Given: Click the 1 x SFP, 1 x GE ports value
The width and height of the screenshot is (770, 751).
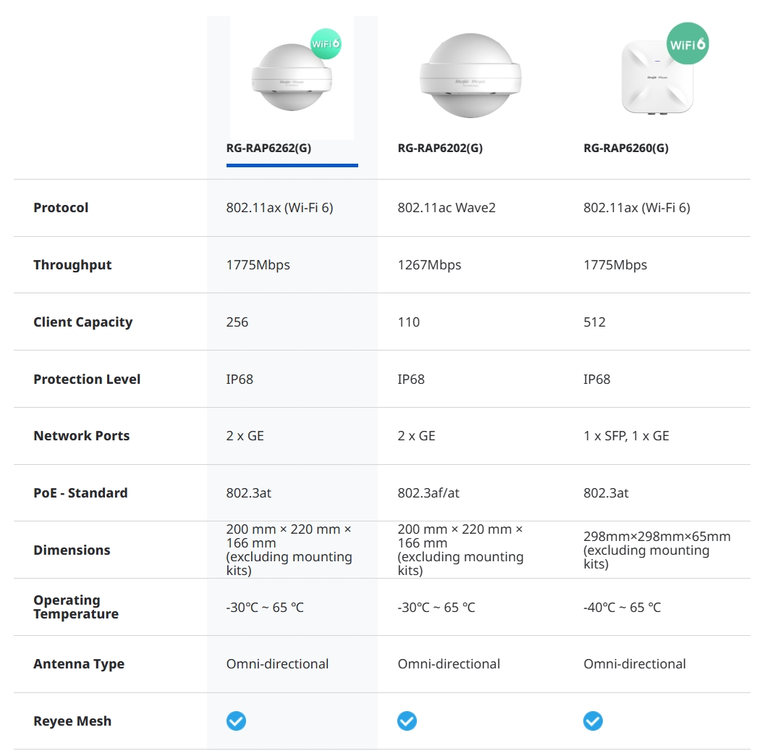Looking at the screenshot, I should tap(626, 436).
